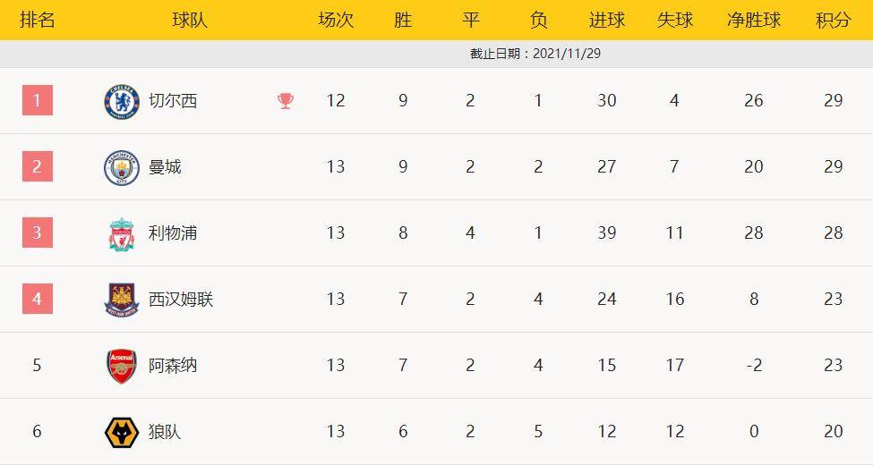
Task: Click the 场次 column header
Action: 336,20
